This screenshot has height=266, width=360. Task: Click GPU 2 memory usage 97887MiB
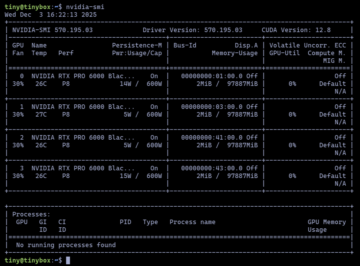(x=242, y=146)
